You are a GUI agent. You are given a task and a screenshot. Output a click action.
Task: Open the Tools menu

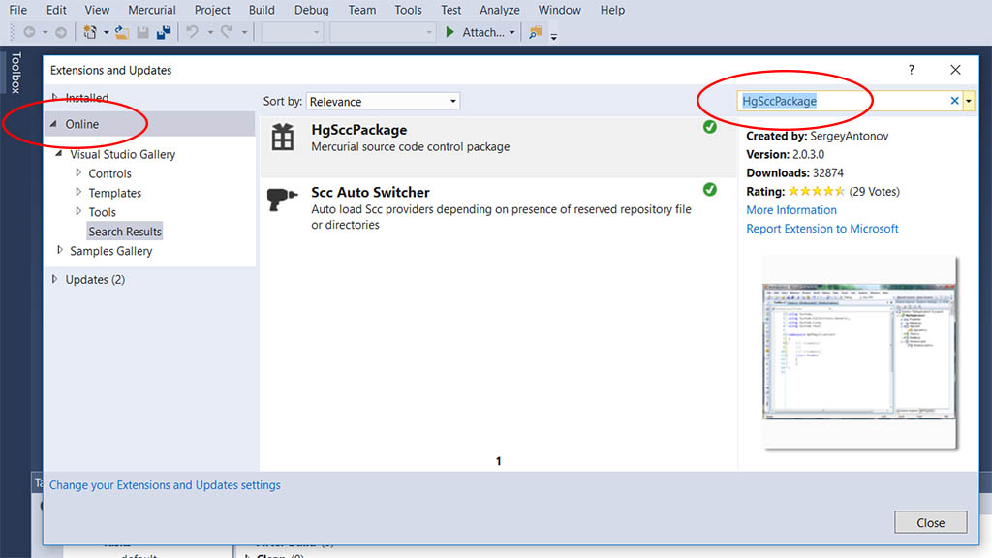click(408, 10)
